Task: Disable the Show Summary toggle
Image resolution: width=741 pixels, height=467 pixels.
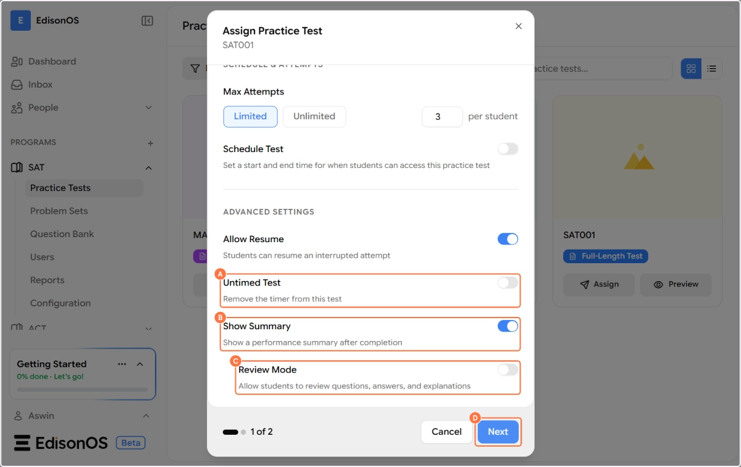Action: click(508, 326)
